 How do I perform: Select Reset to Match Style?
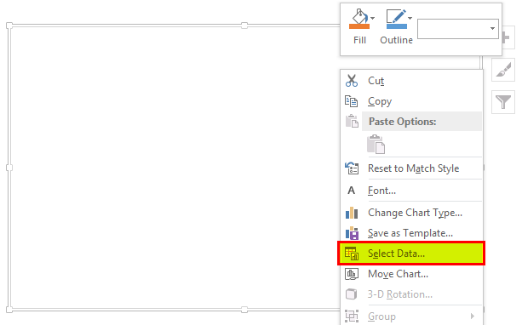(x=411, y=168)
